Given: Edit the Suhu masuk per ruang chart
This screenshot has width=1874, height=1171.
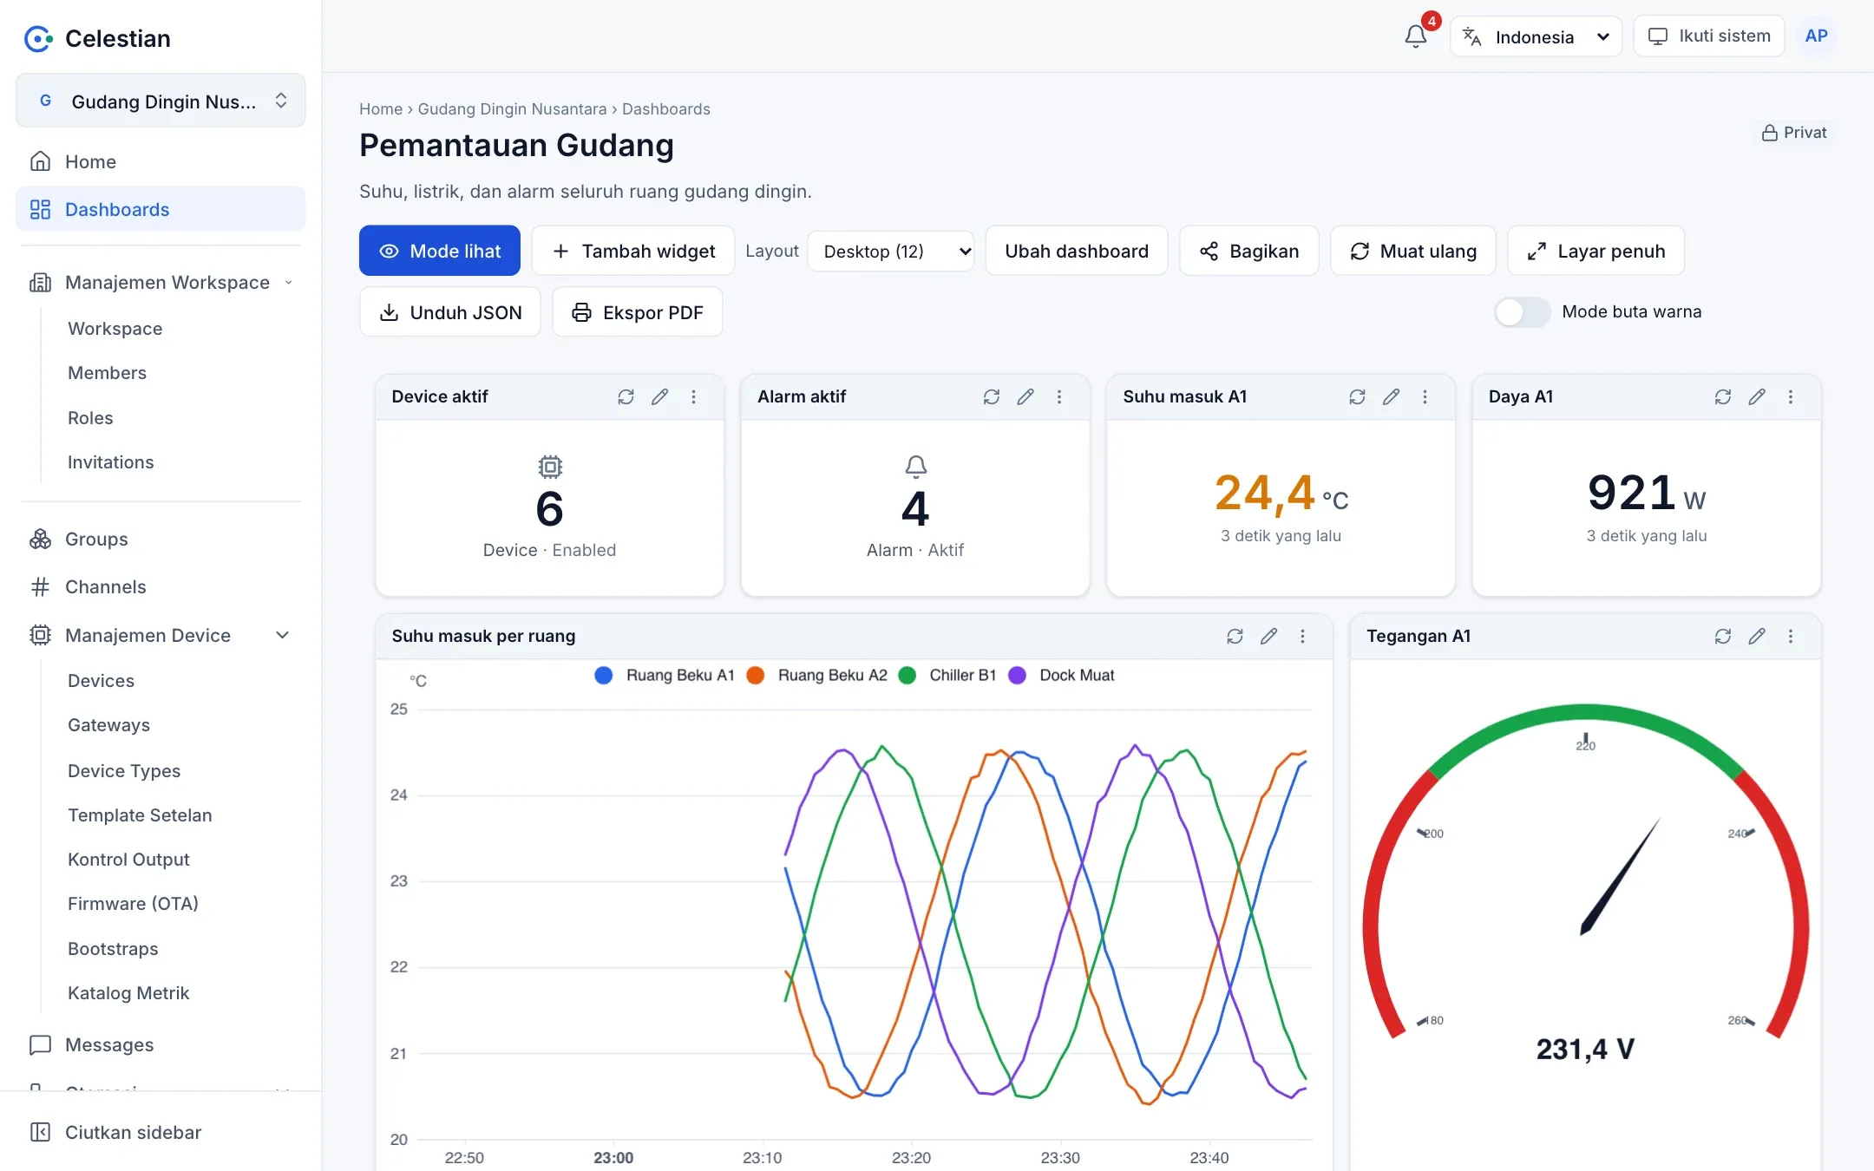Looking at the screenshot, I should coord(1268,636).
